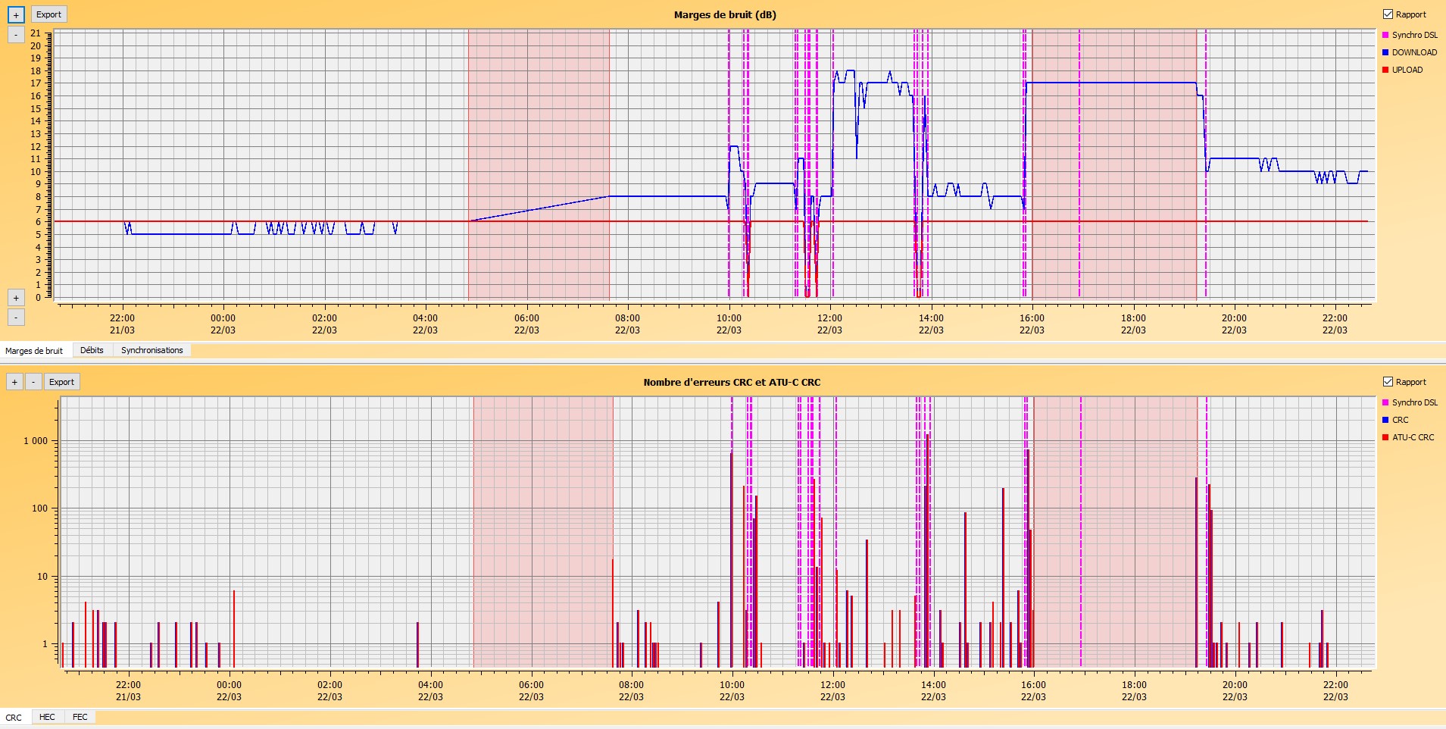Open the FEC tab
The width and height of the screenshot is (1446, 729).
pyautogui.click(x=80, y=717)
